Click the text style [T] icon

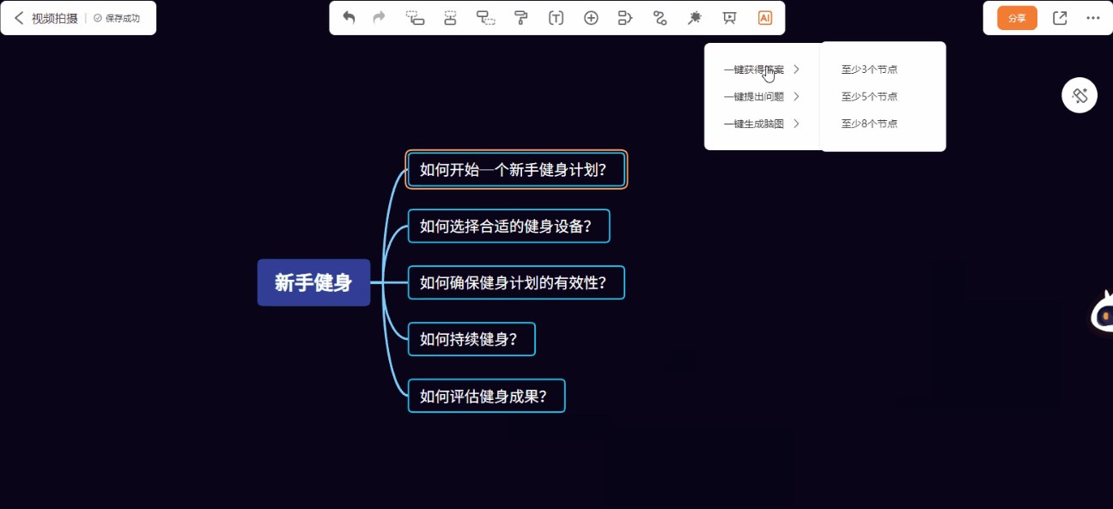pyautogui.click(x=556, y=18)
